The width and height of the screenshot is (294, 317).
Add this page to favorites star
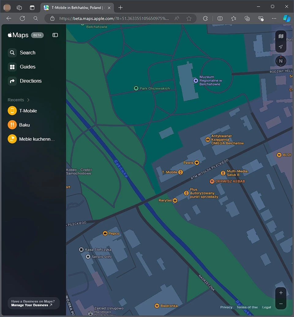189,18
